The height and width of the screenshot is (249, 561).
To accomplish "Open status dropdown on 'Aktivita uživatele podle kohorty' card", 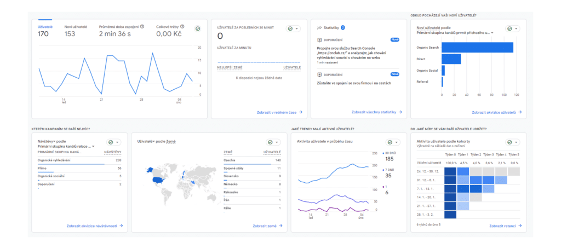I will pos(512,142).
